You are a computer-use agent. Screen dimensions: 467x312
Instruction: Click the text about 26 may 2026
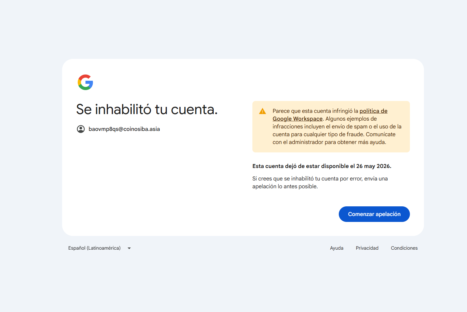click(x=322, y=166)
